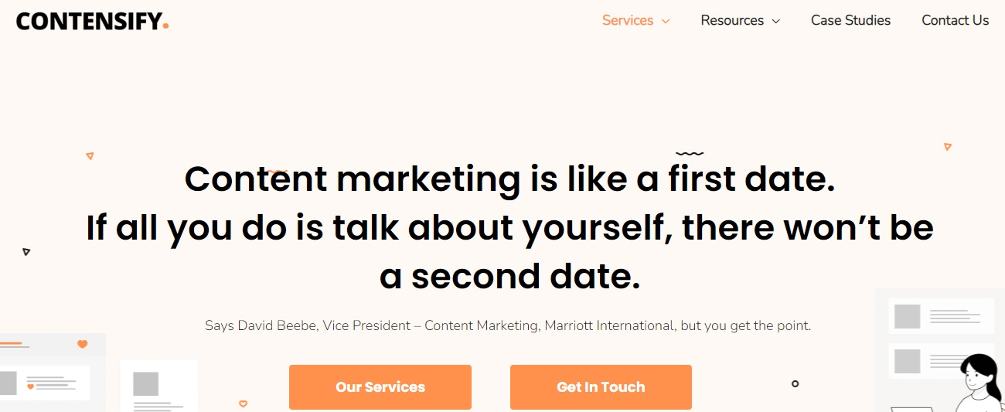The height and width of the screenshot is (412, 1005).
Task: Click the orange heart outline beside Our Services
Action: click(243, 403)
